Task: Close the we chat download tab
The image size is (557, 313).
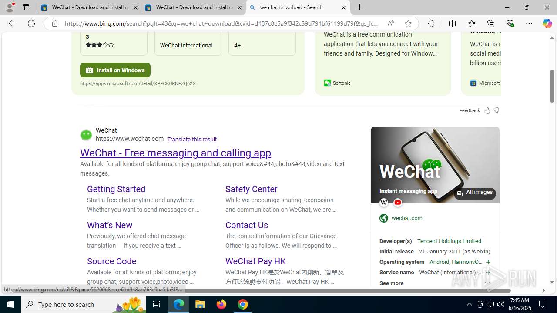Action: (343, 7)
